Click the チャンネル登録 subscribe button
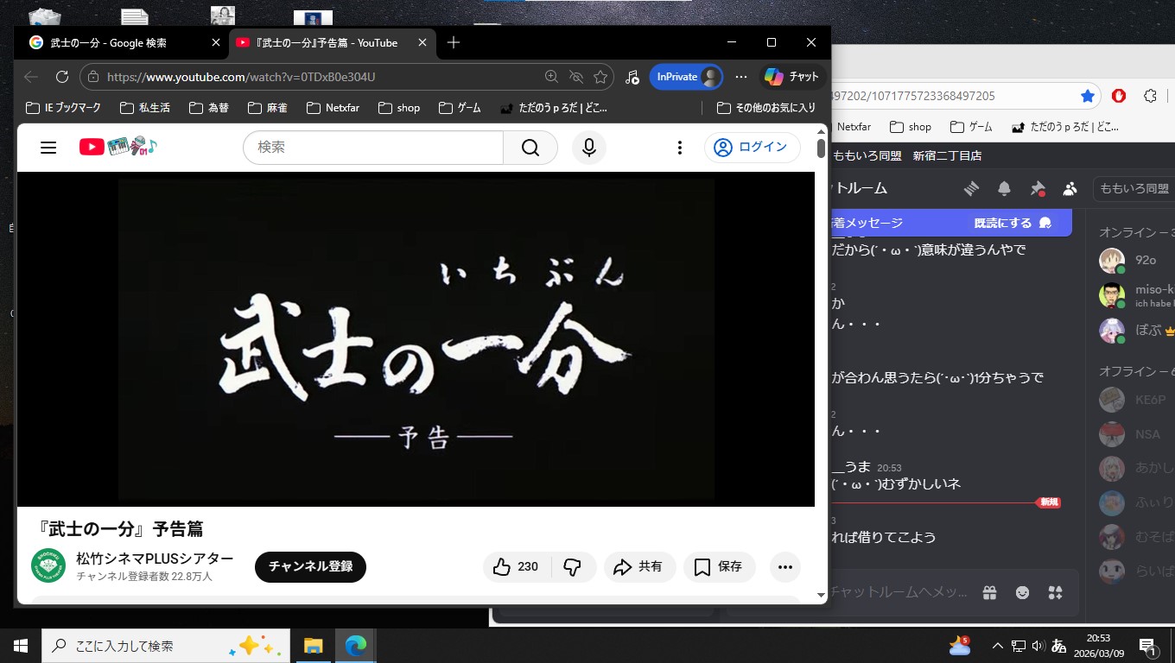Image resolution: width=1175 pixels, height=663 pixels. (310, 567)
